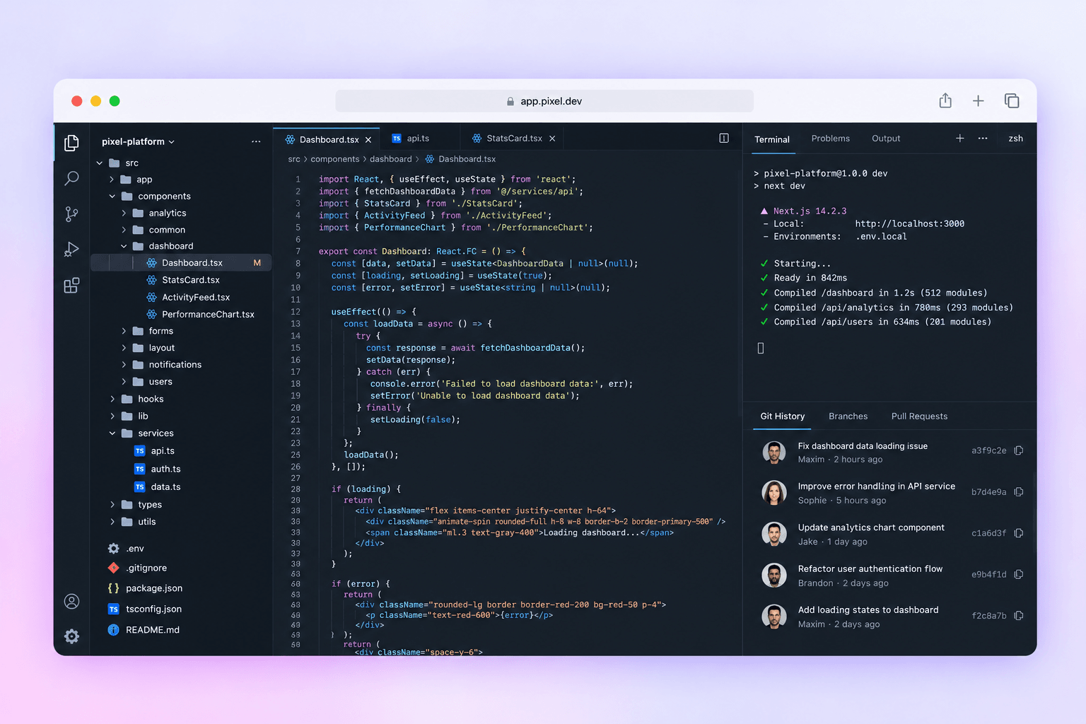Image resolution: width=1086 pixels, height=724 pixels.
Task: Click the browser Share icon
Action: tap(945, 100)
